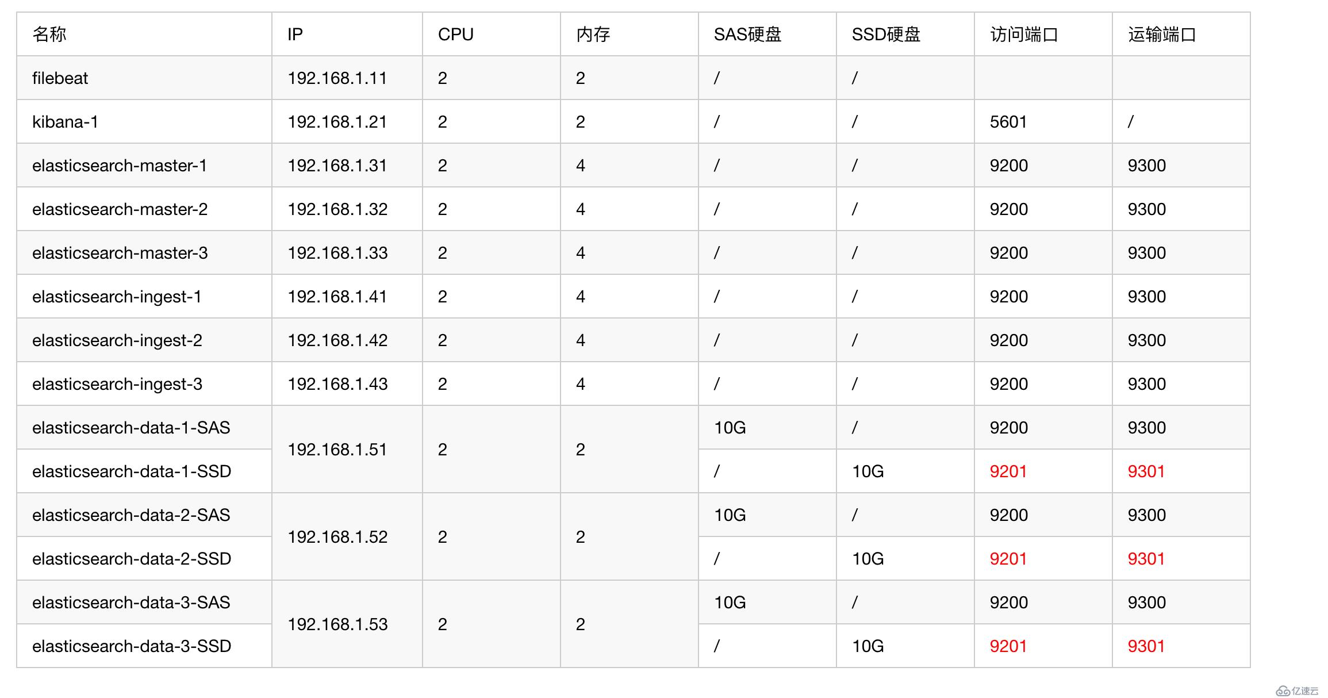This screenshot has height=698, width=1328.
Task: Click memory value 4 in elasticsearch-master-2 row
Action: pyautogui.click(x=581, y=209)
